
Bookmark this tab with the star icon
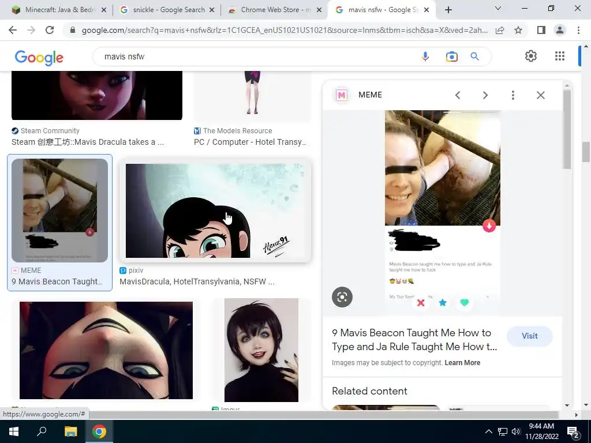click(x=518, y=30)
